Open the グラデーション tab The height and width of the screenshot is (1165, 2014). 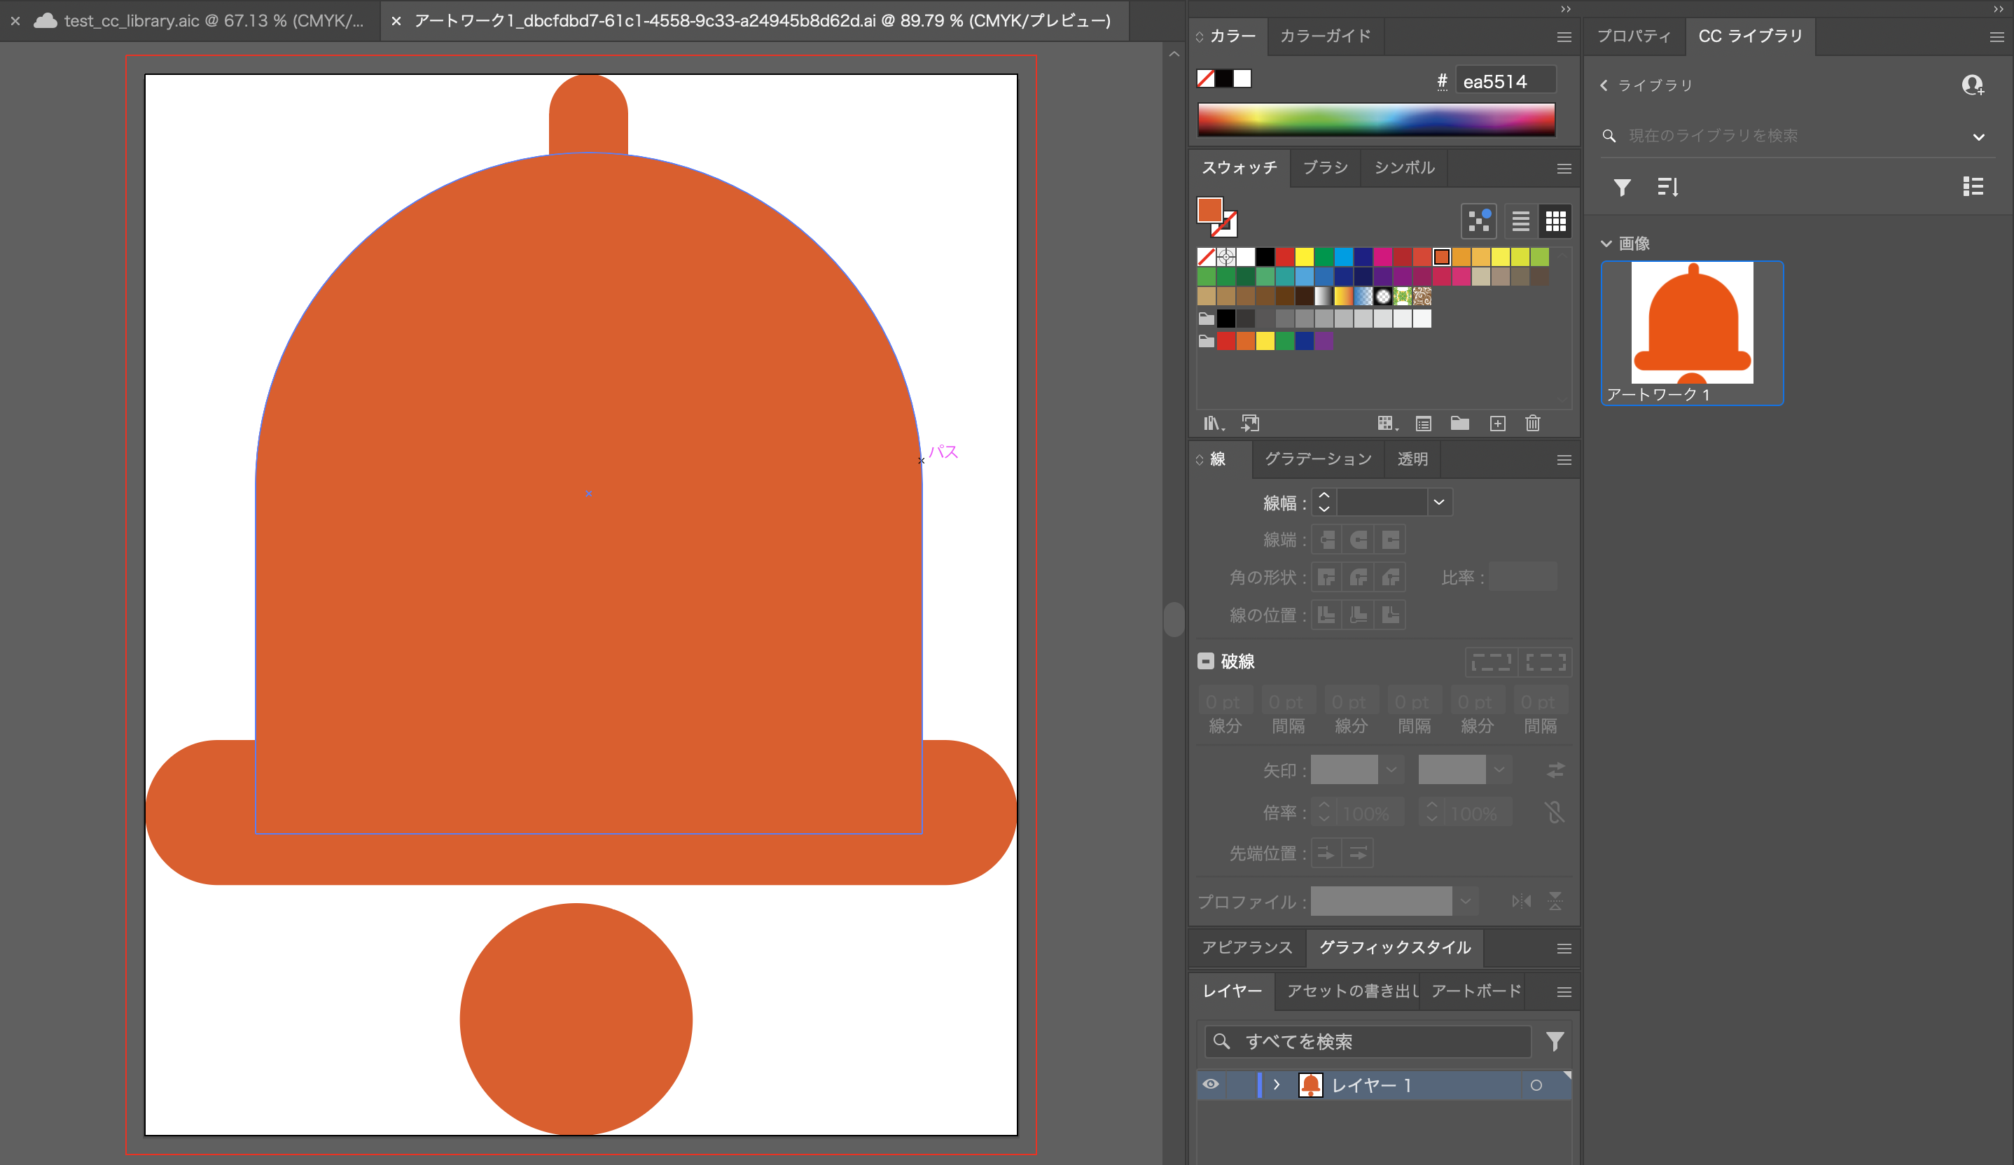click(1318, 459)
